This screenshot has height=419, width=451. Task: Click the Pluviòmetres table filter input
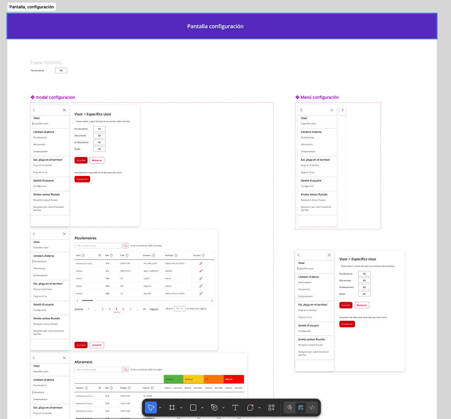[98, 246]
